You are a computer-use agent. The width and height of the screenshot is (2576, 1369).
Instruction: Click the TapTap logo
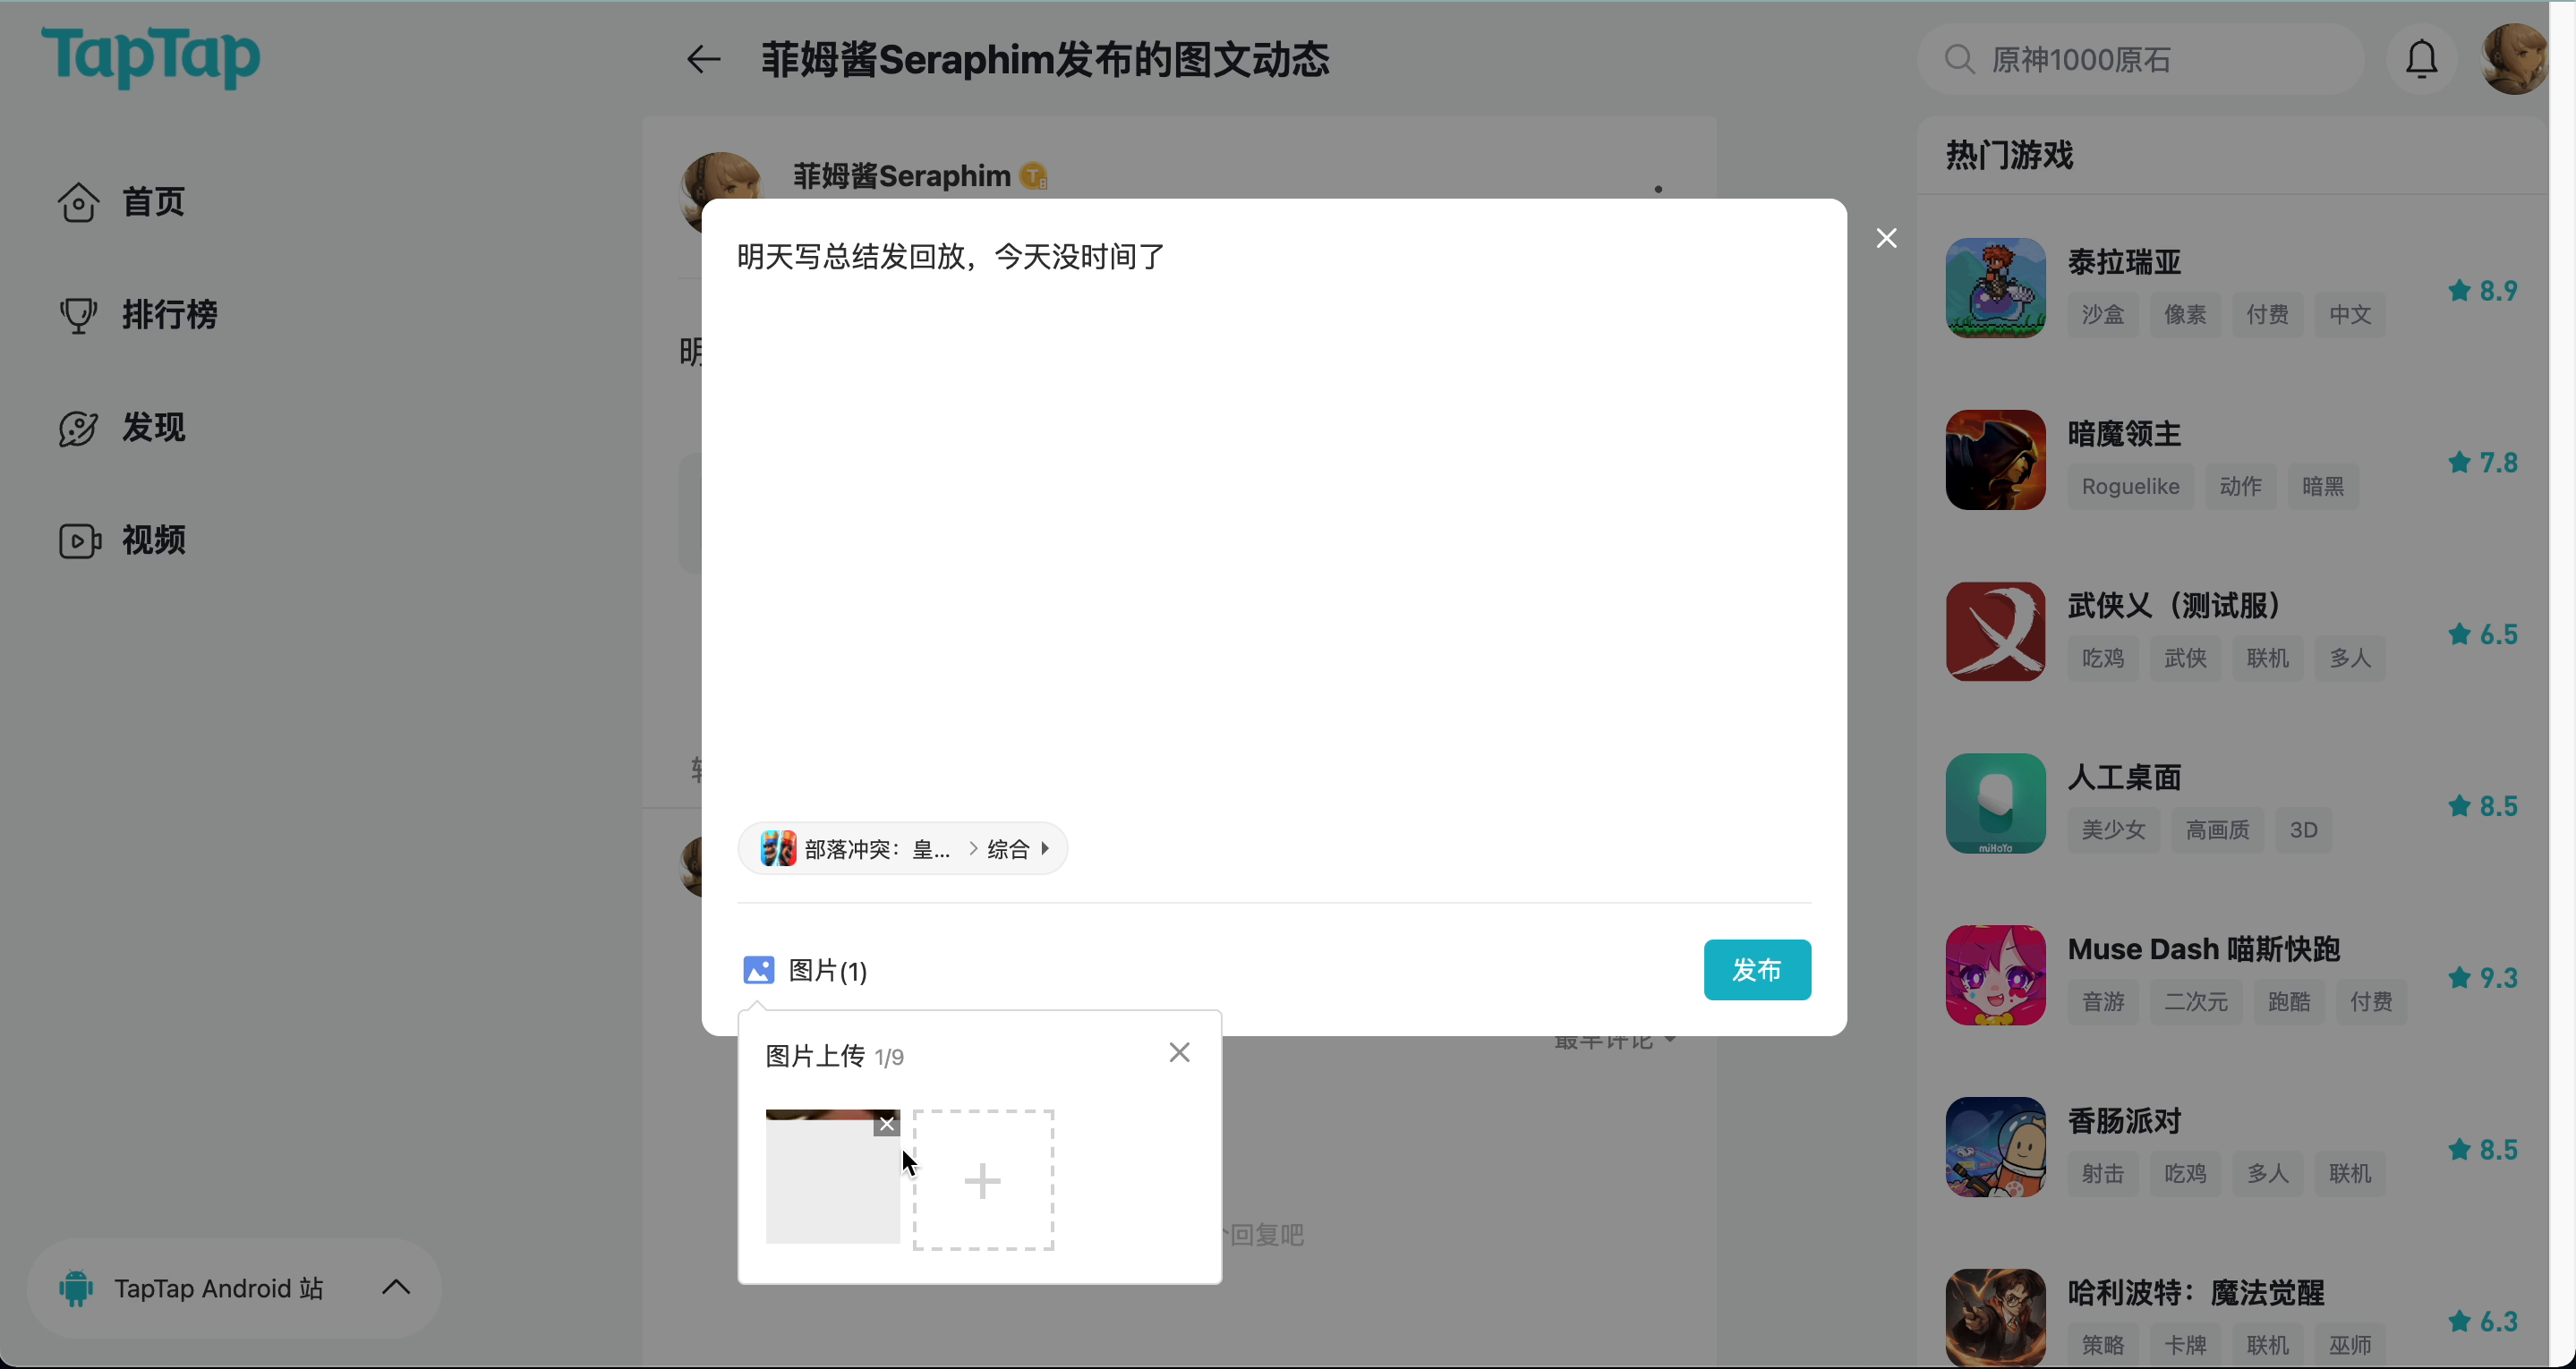tap(150, 57)
